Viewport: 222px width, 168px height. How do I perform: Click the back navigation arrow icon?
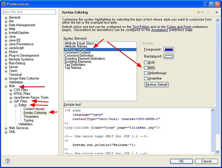coord(199,12)
